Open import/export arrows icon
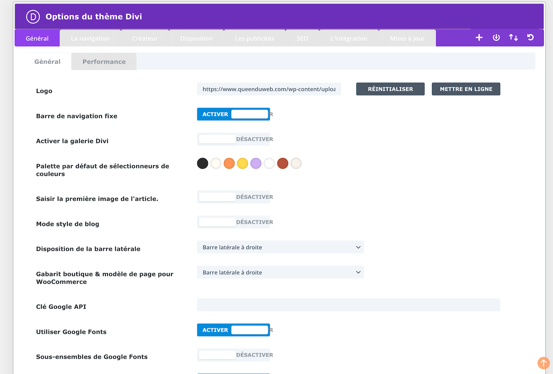The height and width of the screenshot is (374, 553). (513, 38)
